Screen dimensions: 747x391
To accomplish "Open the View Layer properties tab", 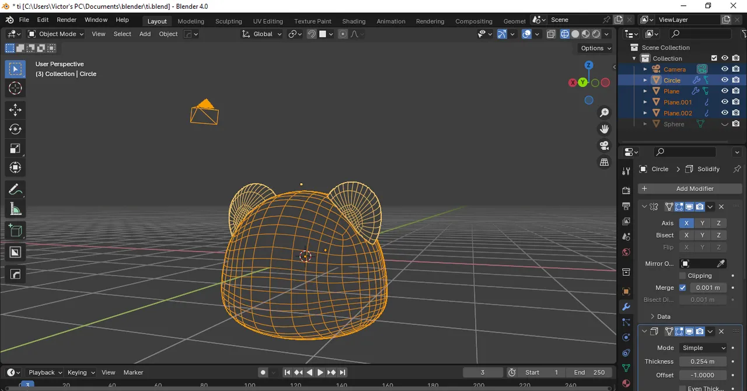I will [x=626, y=222].
